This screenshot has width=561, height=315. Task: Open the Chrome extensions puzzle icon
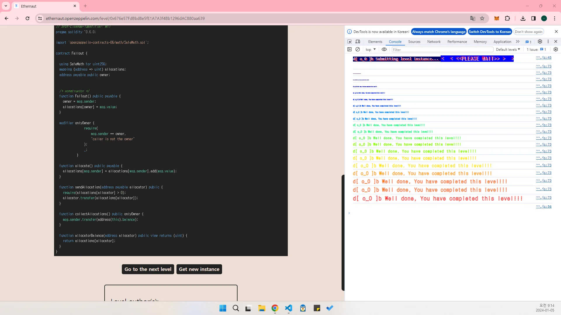(x=508, y=18)
